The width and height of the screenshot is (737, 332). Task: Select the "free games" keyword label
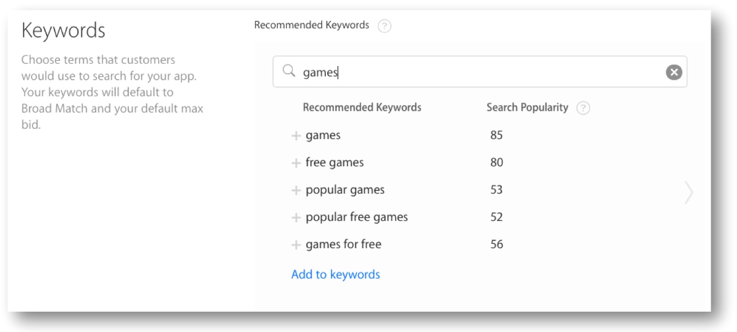click(x=335, y=162)
